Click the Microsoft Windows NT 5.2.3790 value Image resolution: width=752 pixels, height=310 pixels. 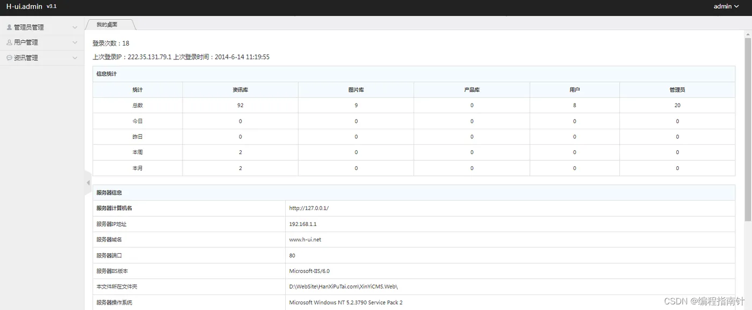[346, 302]
